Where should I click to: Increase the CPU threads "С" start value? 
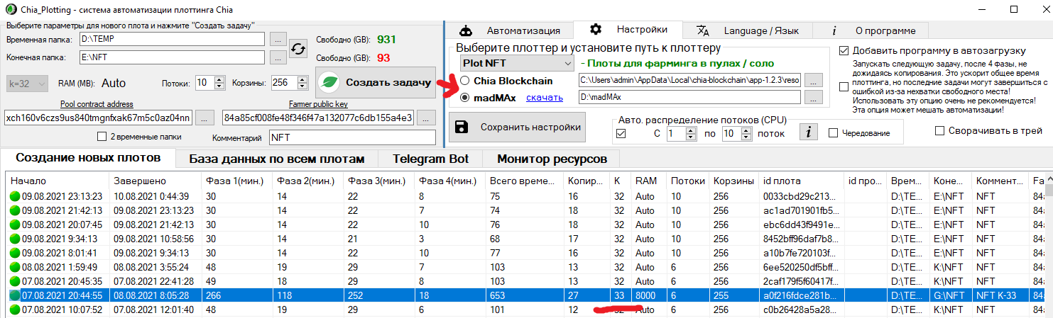692,130
